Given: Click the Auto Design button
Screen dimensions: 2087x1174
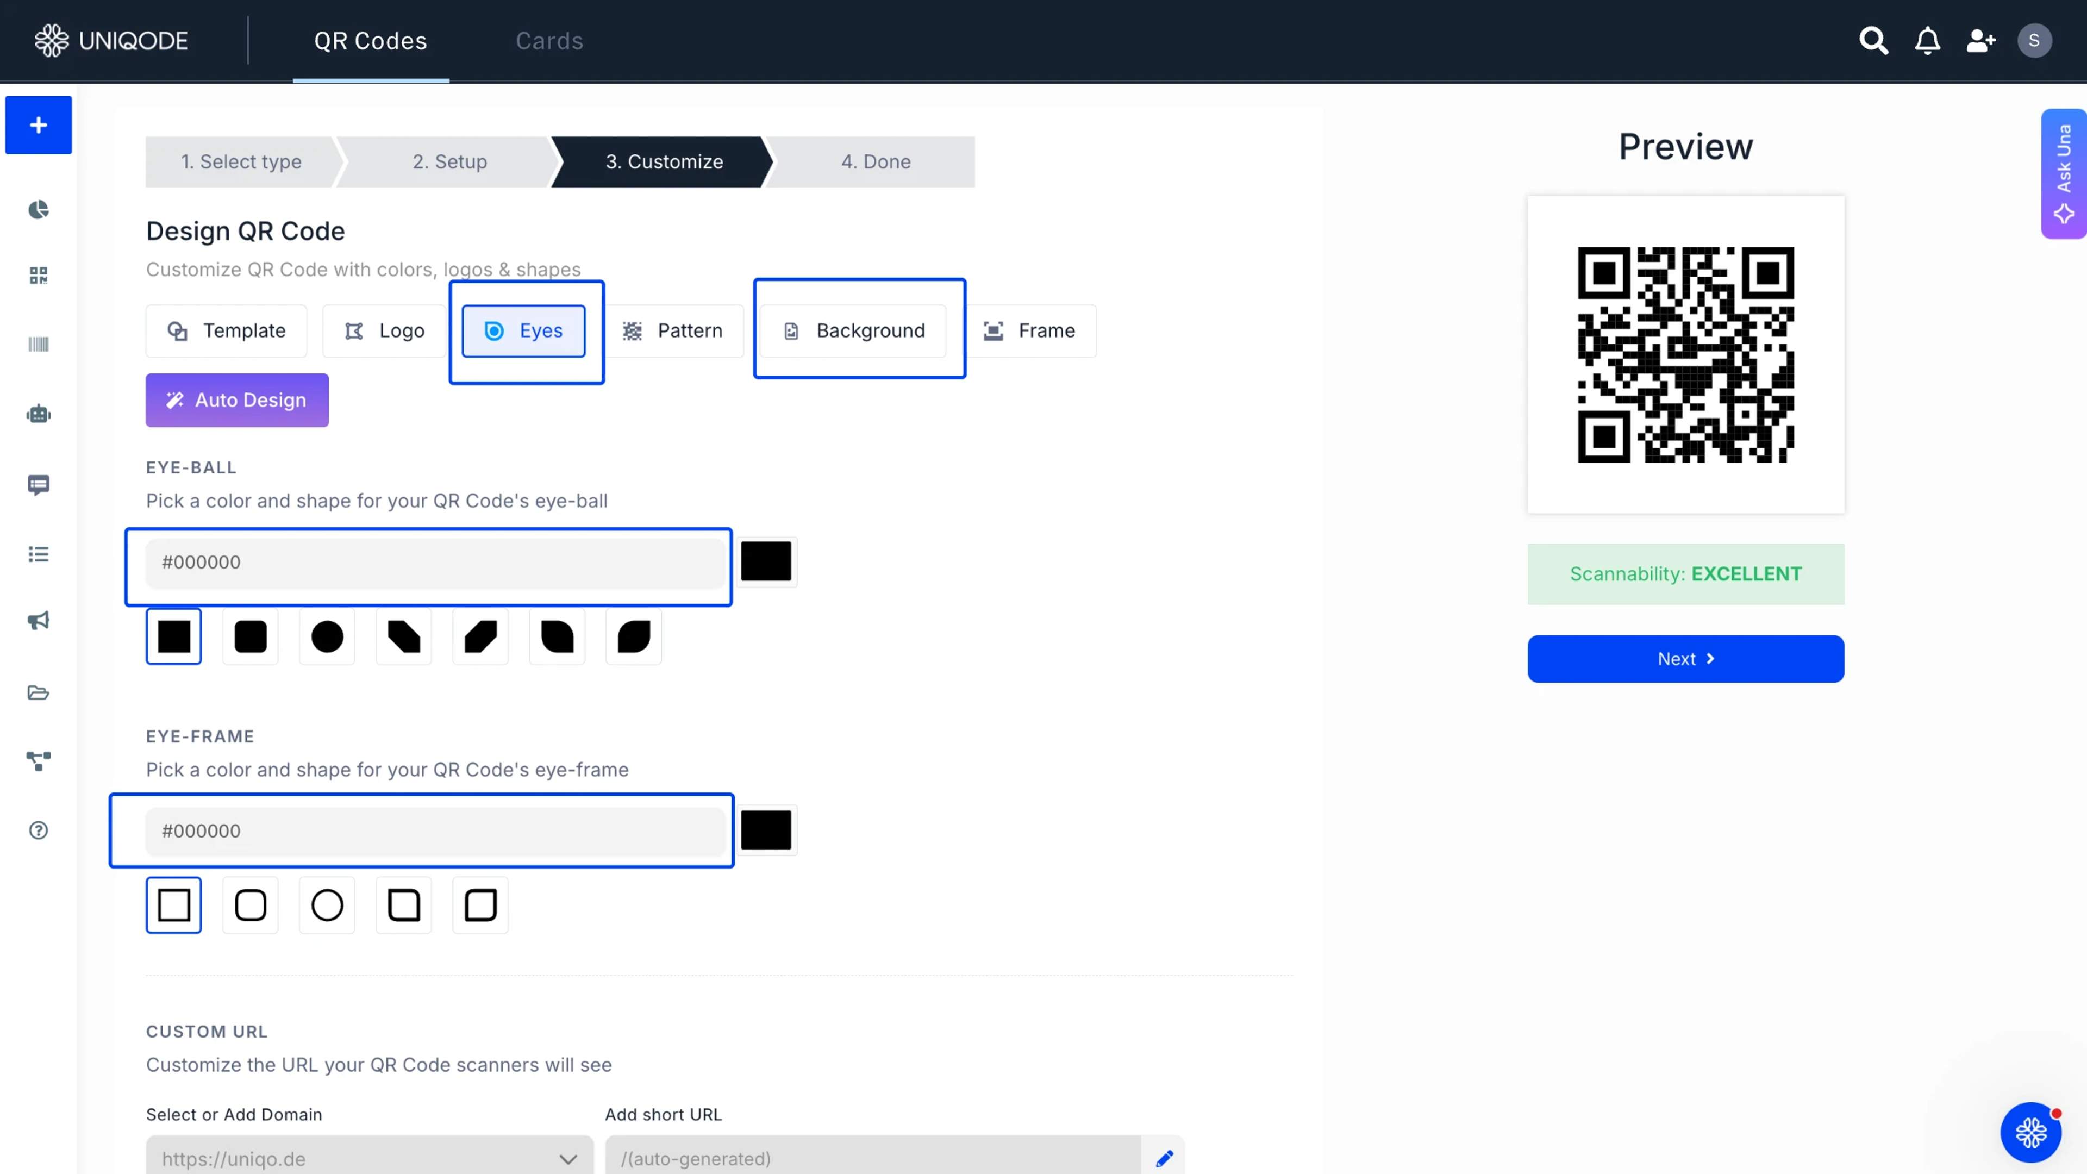Looking at the screenshot, I should click(x=238, y=400).
